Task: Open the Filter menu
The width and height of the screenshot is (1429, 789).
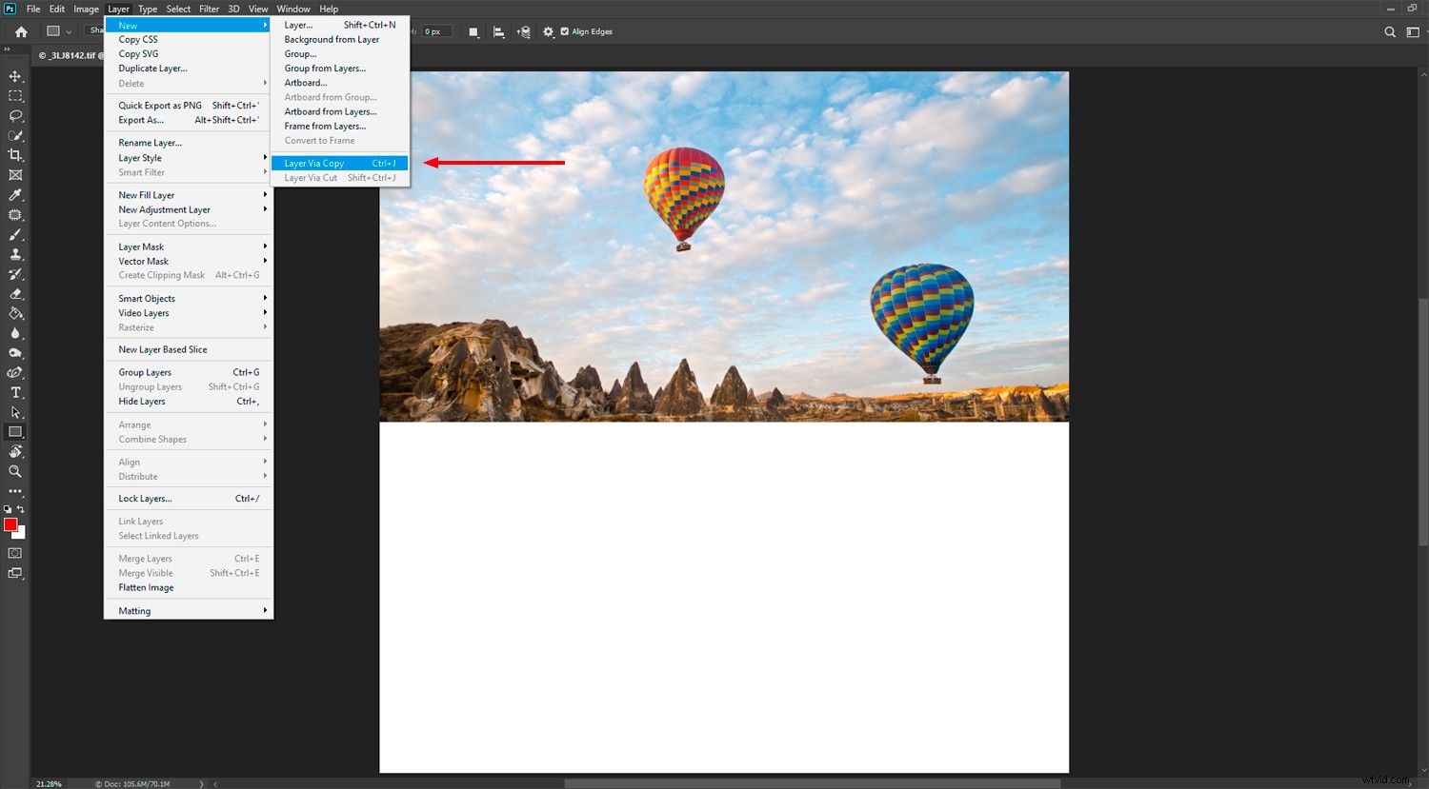Action: tap(210, 9)
